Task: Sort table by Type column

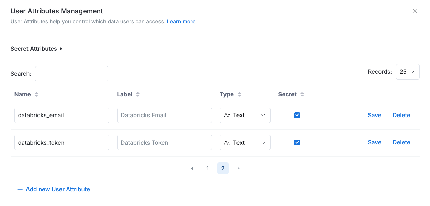Action: click(x=240, y=94)
